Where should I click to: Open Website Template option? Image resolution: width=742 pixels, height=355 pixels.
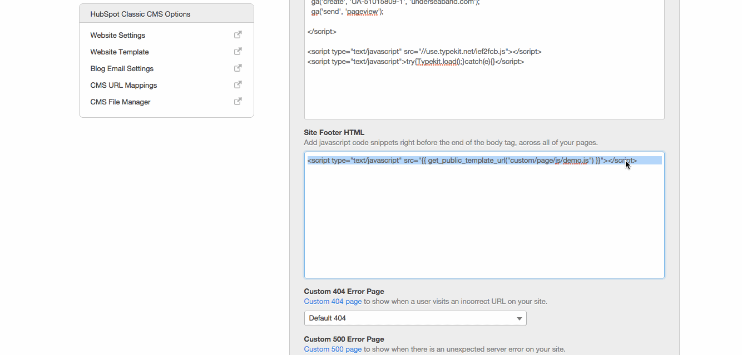[120, 52]
